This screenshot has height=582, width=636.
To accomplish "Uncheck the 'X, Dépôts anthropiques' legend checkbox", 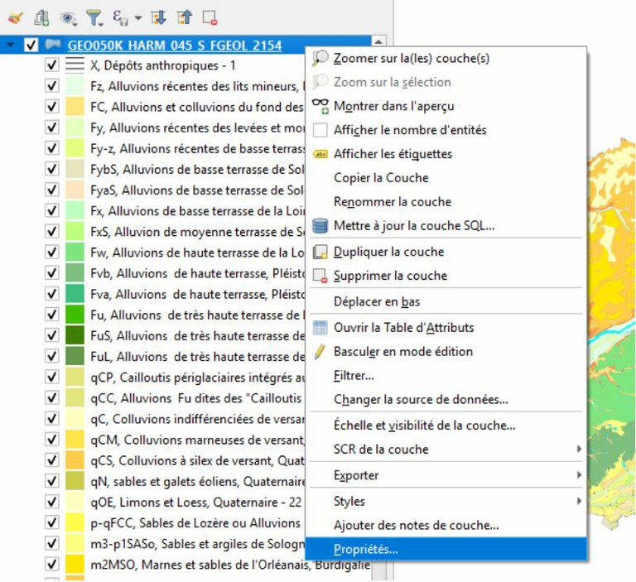I will point(52,65).
